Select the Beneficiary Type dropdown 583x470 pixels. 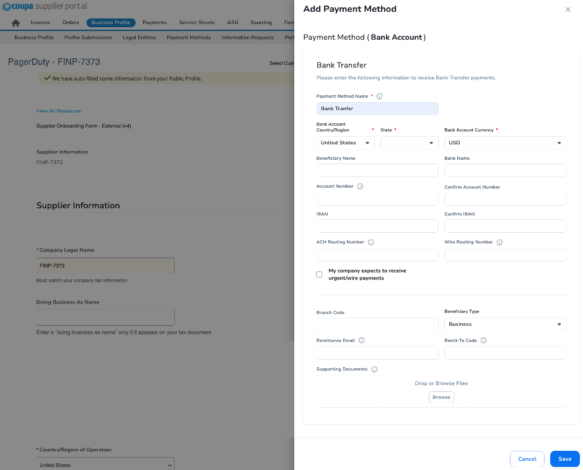pos(505,324)
